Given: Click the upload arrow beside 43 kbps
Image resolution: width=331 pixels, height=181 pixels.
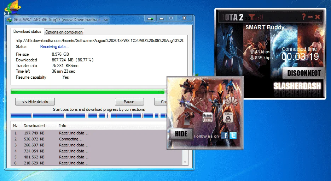Looking at the screenshot, I should click(x=252, y=52).
